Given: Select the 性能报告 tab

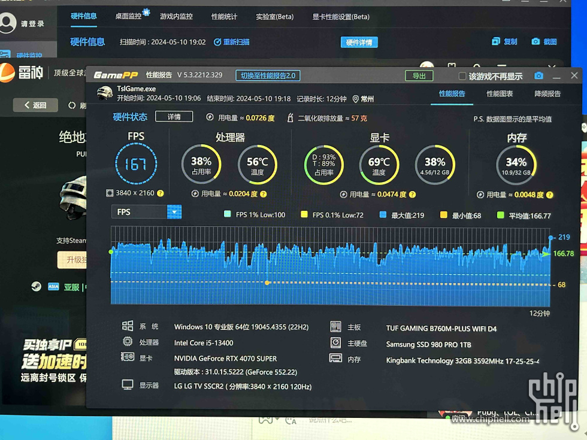Looking at the screenshot, I should coord(452,93).
